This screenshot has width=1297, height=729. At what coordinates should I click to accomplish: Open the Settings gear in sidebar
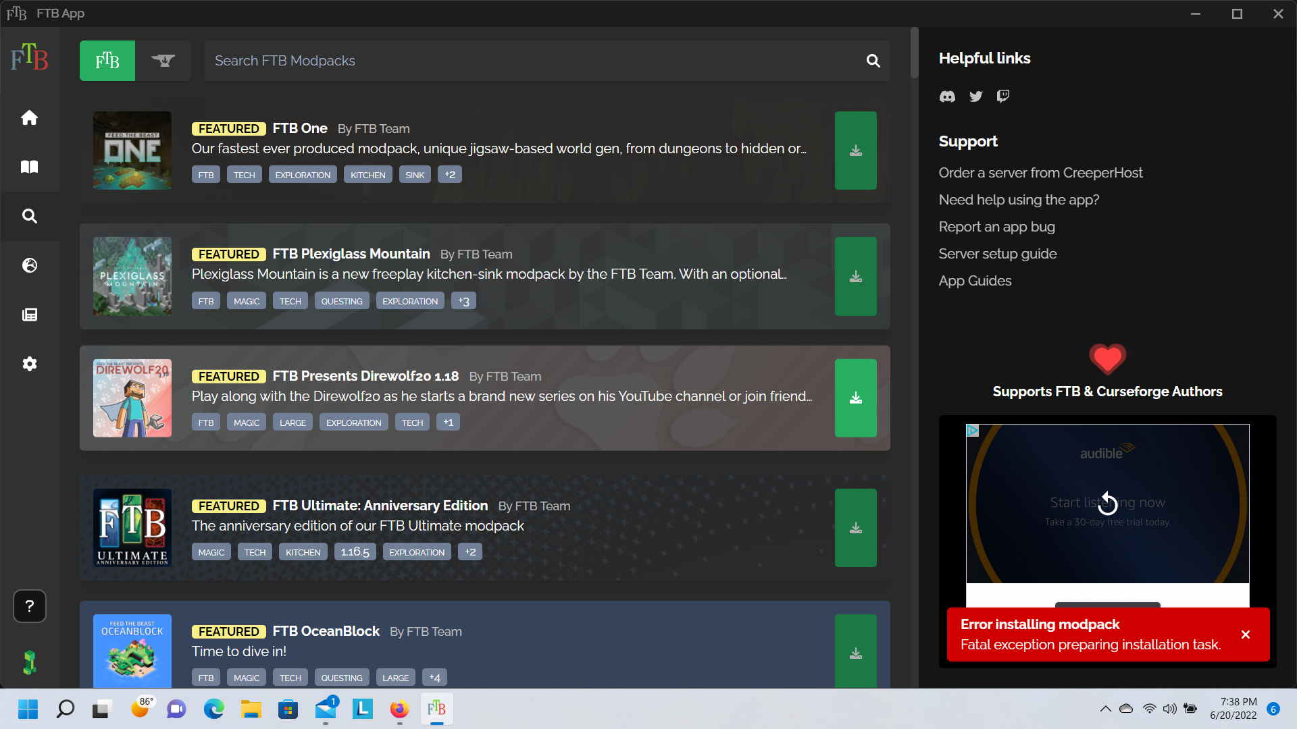coord(29,364)
